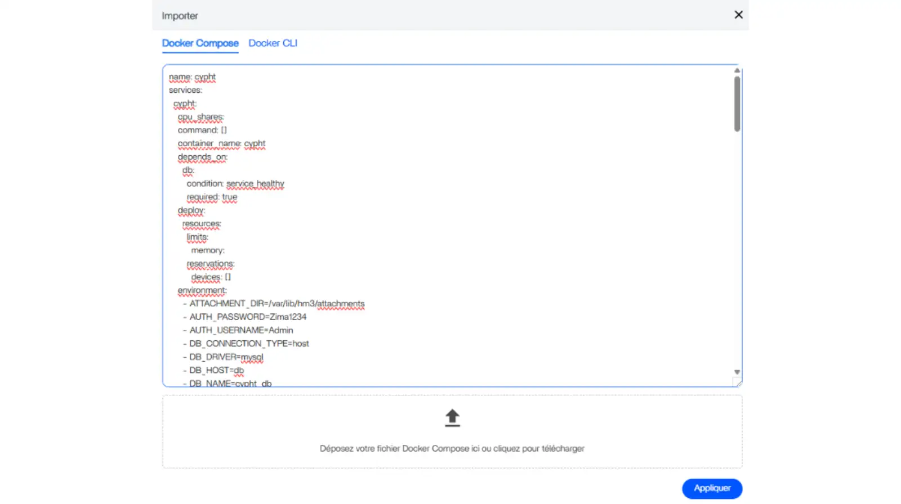Place cursor on 'container_name: cypht' line
This screenshot has width=901, height=504.
point(221,143)
